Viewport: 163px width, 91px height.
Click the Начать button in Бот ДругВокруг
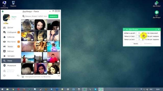click(136, 44)
